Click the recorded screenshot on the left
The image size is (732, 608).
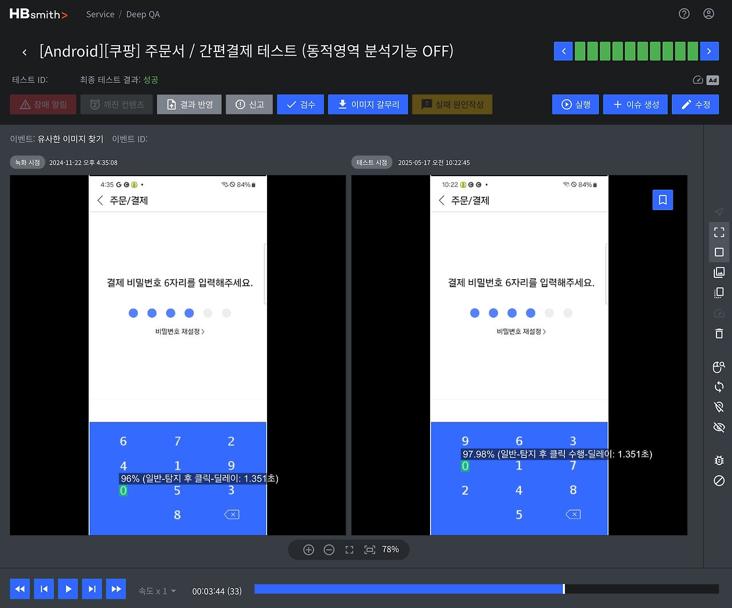point(178,355)
